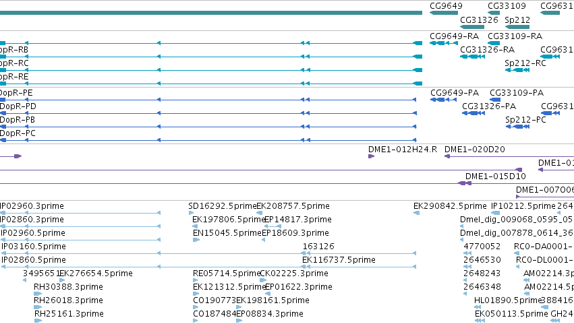Select the HL01890.5prime label
The width and height of the screenshot is (574, 324).
pos(507,300)
